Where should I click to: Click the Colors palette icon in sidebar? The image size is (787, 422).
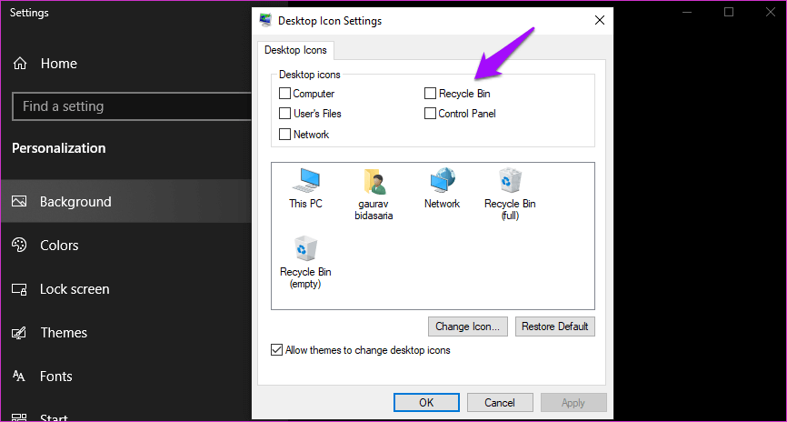(x=19, y=246)
